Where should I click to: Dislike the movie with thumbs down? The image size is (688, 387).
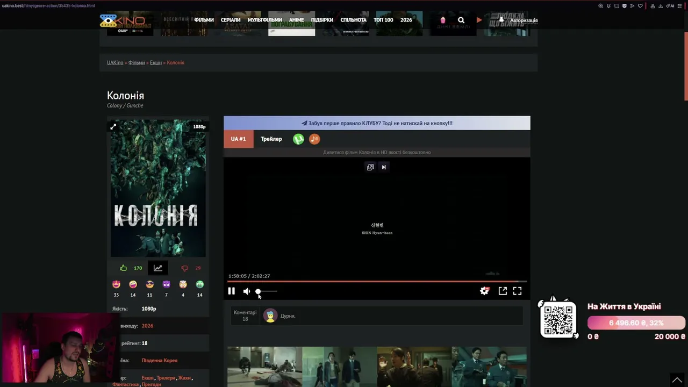click(184, 268)
